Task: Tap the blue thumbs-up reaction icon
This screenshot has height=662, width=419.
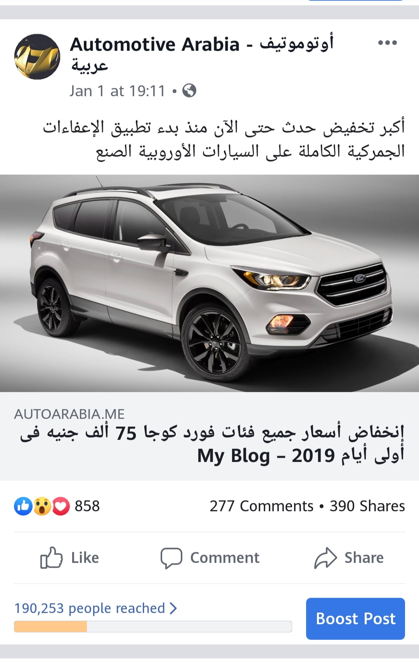Action: click(23, 506)
